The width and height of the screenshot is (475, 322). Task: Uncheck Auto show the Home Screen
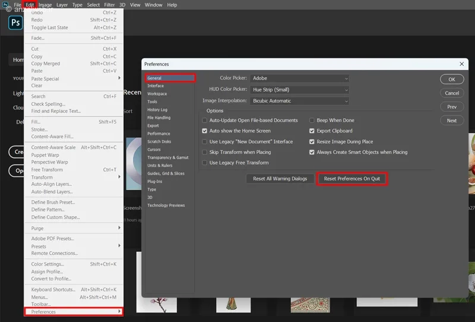[x=204, y=131]
